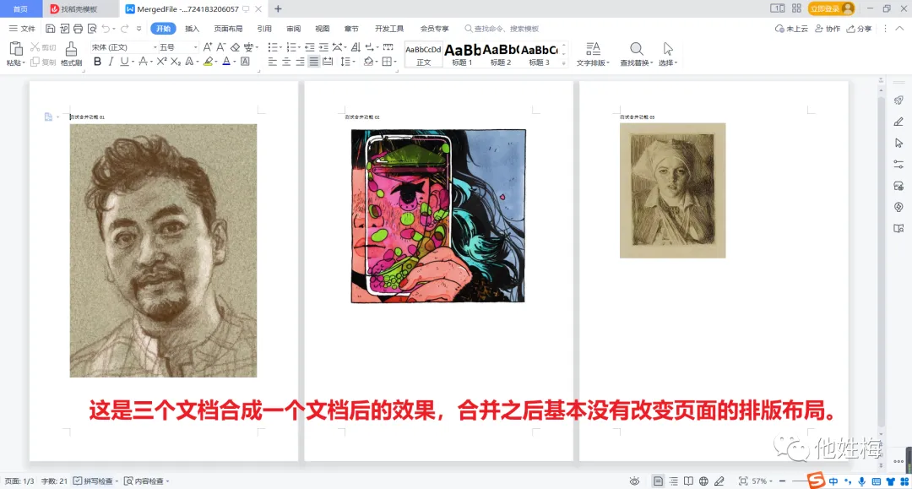The image size is (912, 489).
Task: Toggle strikethrough formatting
Action: tap(143, 62)
